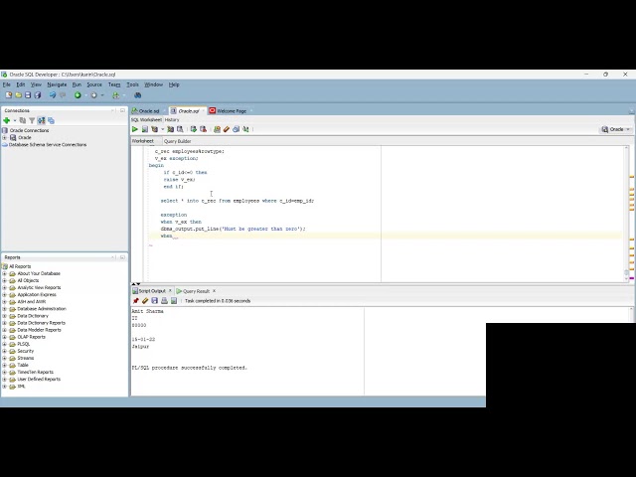Clear Script Output with eraser icon
The image size is (636, 477).
145,300
